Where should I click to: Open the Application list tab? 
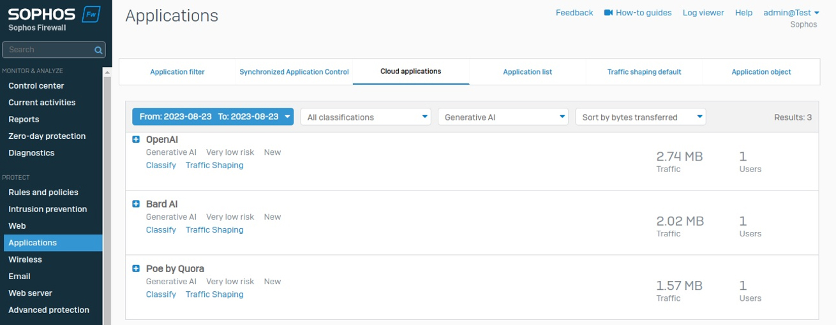[527, 72]
